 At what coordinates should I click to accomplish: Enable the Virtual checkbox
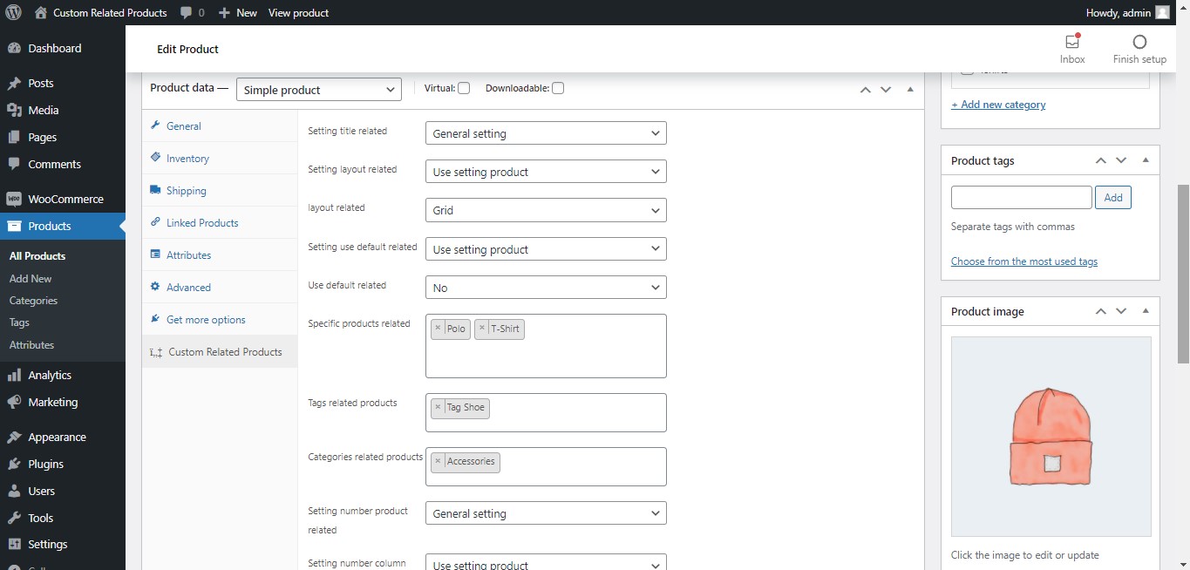(x=464, y=88)
